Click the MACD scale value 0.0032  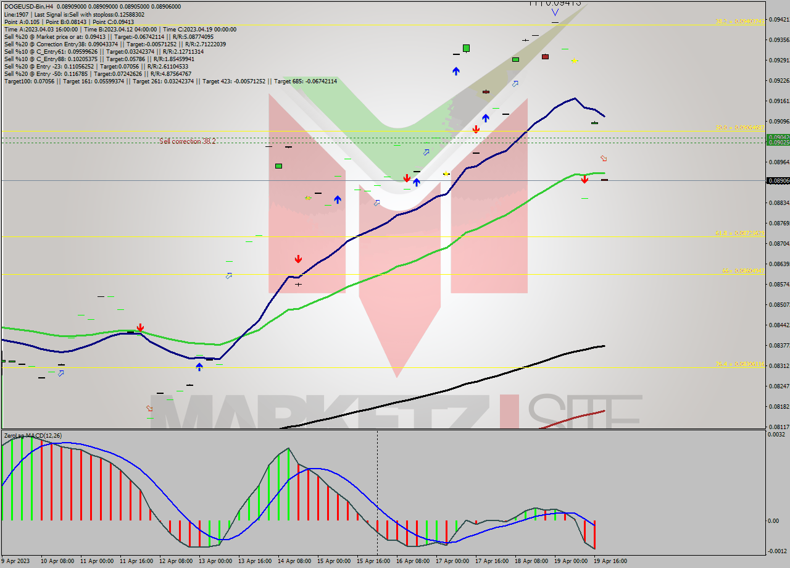pos(776,435)
